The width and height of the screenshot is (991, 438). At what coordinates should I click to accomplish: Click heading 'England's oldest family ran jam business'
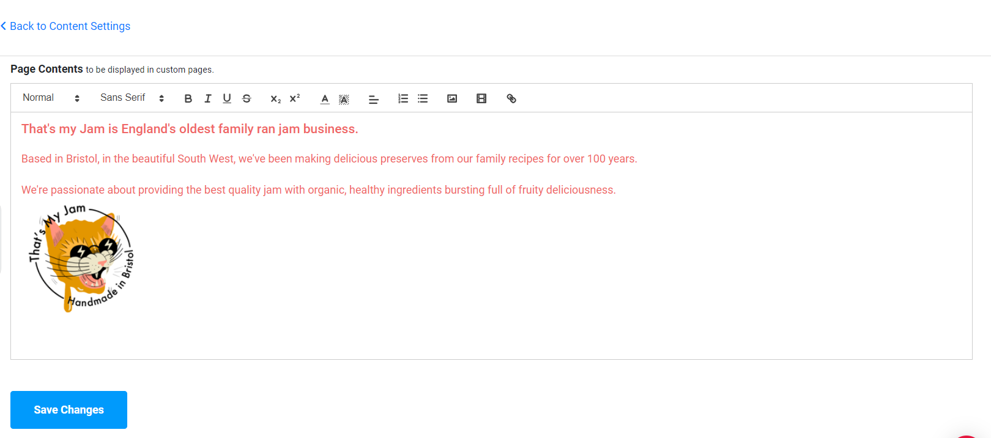tap(190, 129)
